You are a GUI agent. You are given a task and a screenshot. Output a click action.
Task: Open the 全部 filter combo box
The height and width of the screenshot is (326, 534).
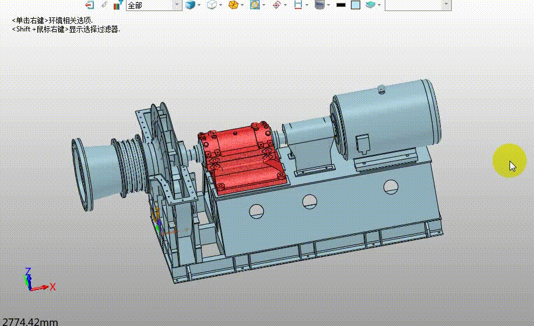[154, 5]
